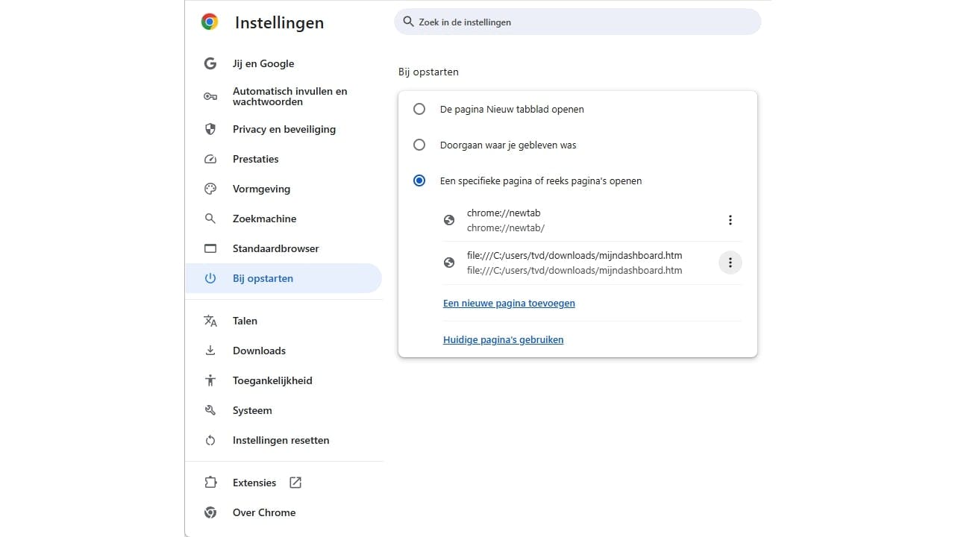The image size is (955, 537).
Task: Open the three-dot menu for chrome://newtab
Action: click(730, 219)
